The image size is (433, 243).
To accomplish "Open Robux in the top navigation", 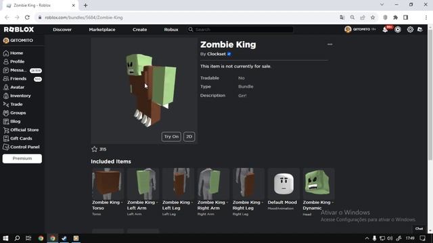I will 171,30.
